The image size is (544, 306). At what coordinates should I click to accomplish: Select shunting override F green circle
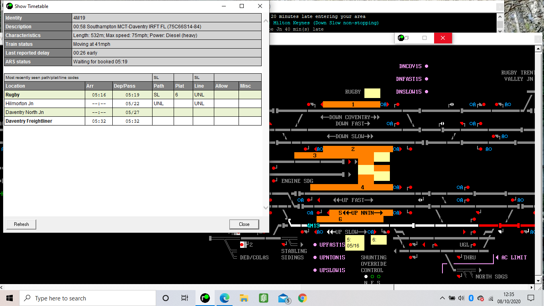[372, 277]
